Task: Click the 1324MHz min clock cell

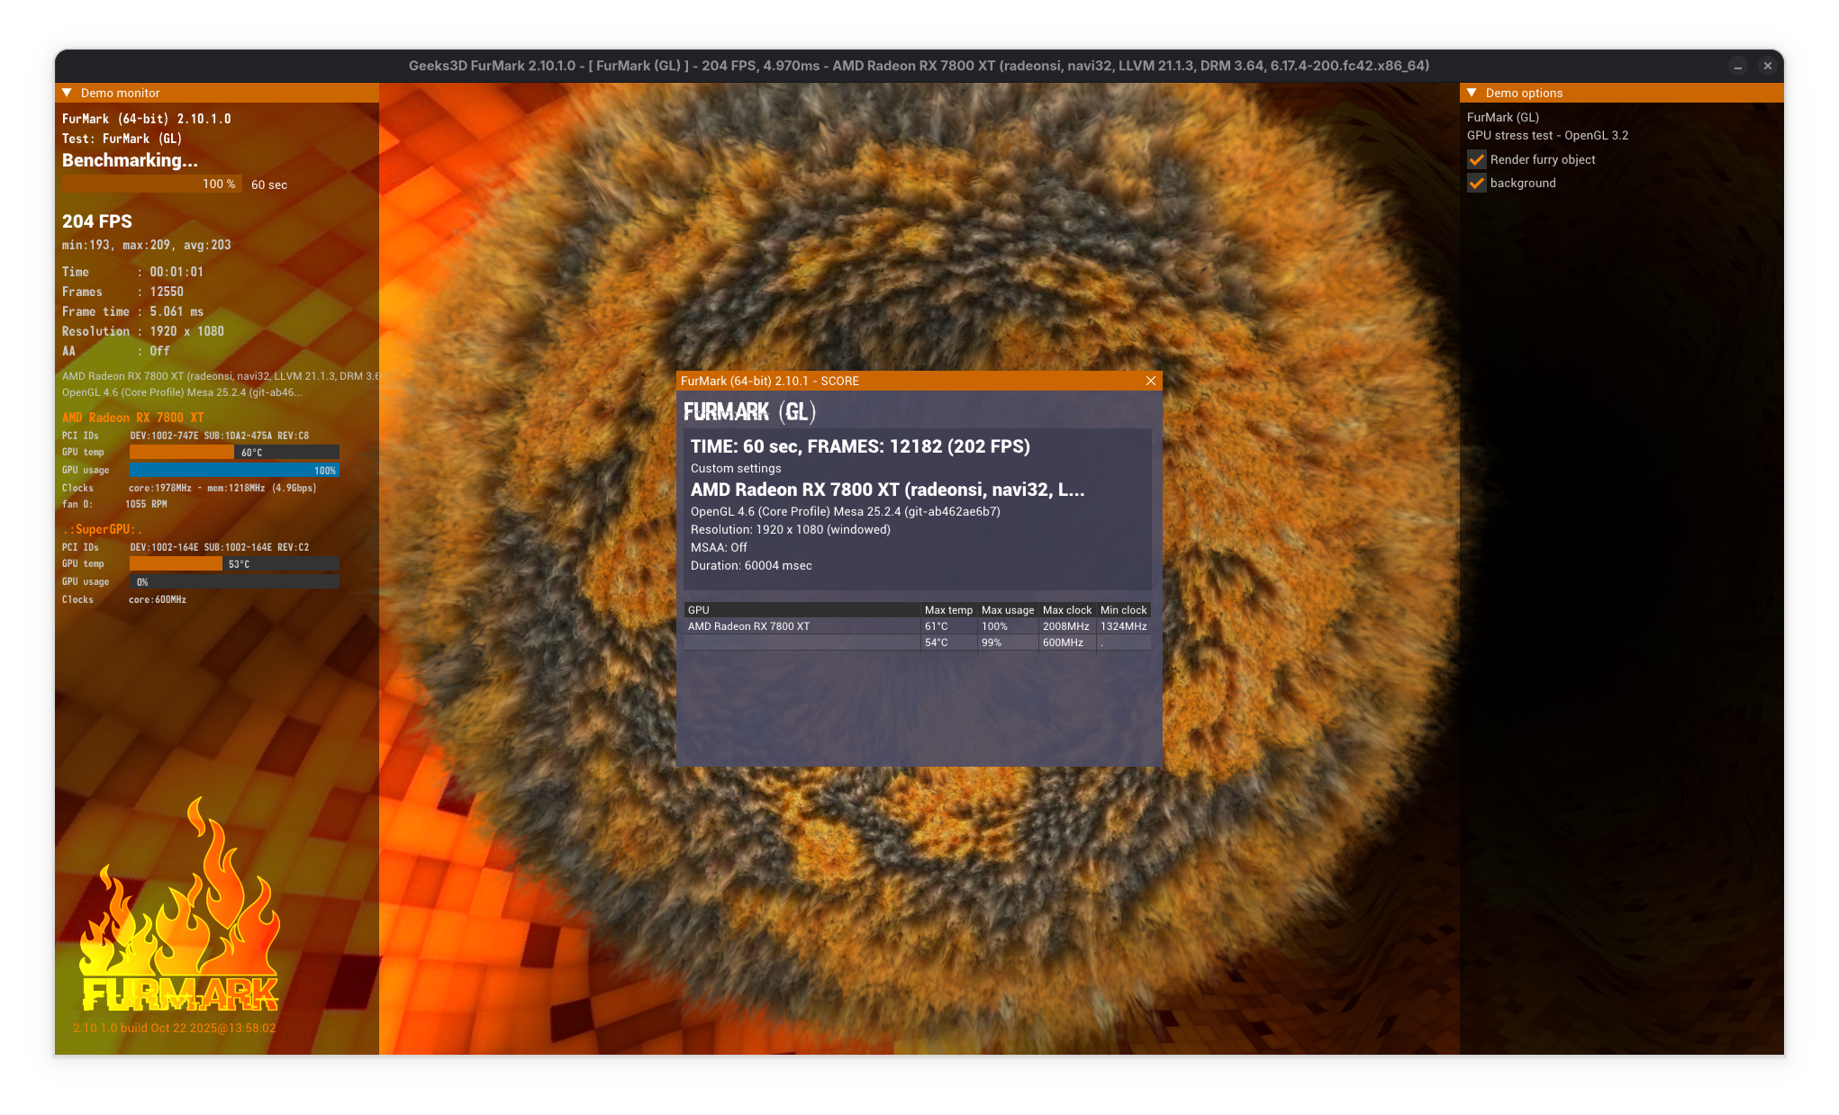Action: [1124, 626]
